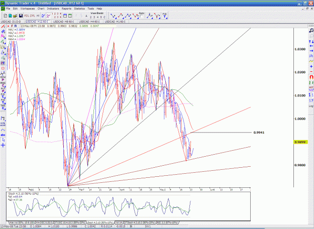Select Wave Bands letter C
The image size is (314, 229).
[104, 17]
